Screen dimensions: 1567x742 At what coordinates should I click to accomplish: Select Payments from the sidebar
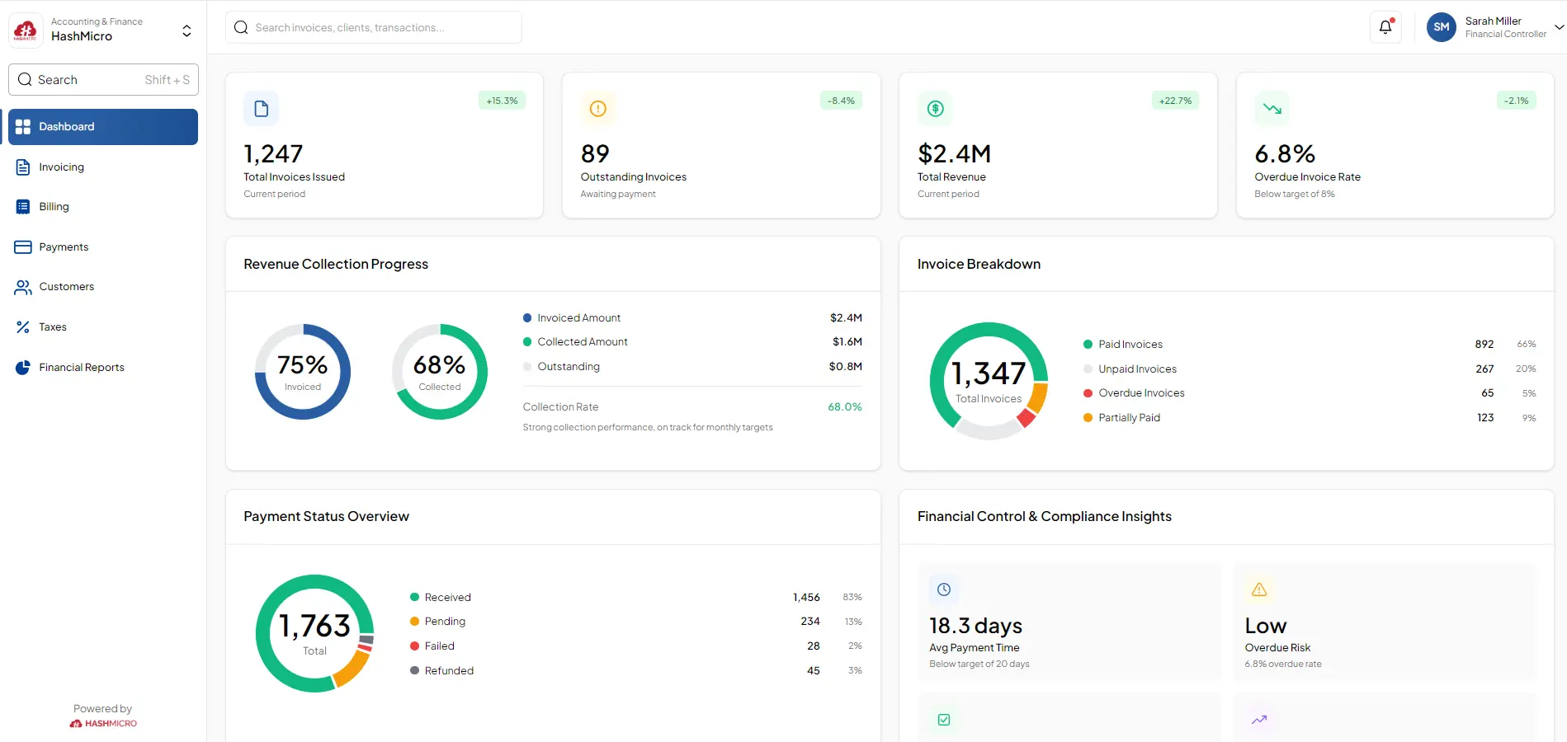tap(64, 247)
